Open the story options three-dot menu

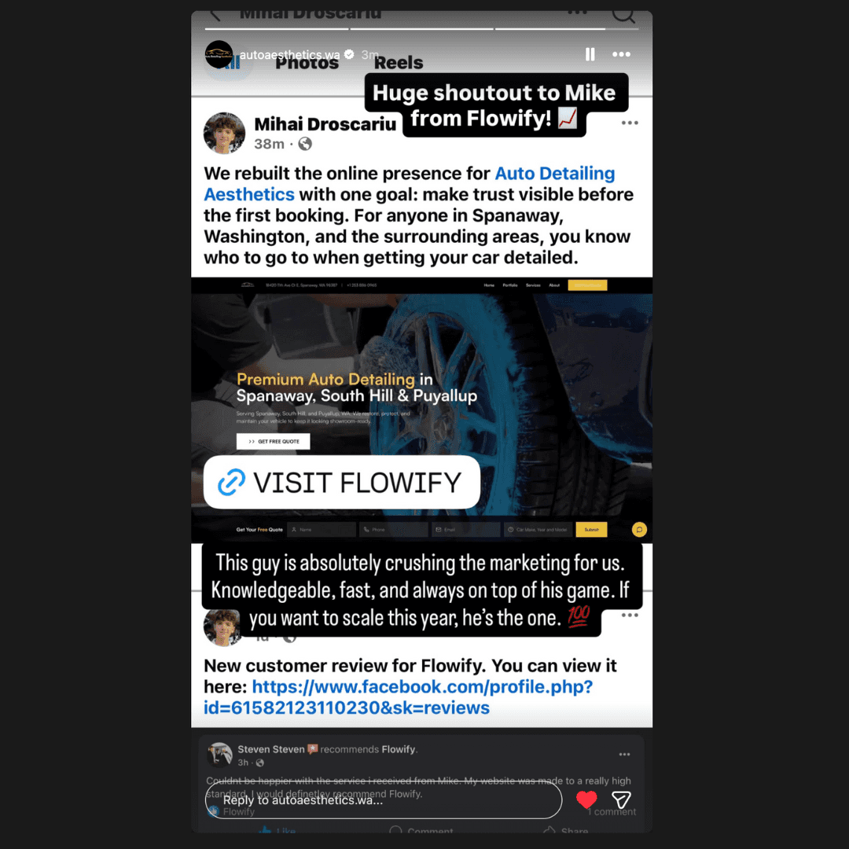click(621, 54)
